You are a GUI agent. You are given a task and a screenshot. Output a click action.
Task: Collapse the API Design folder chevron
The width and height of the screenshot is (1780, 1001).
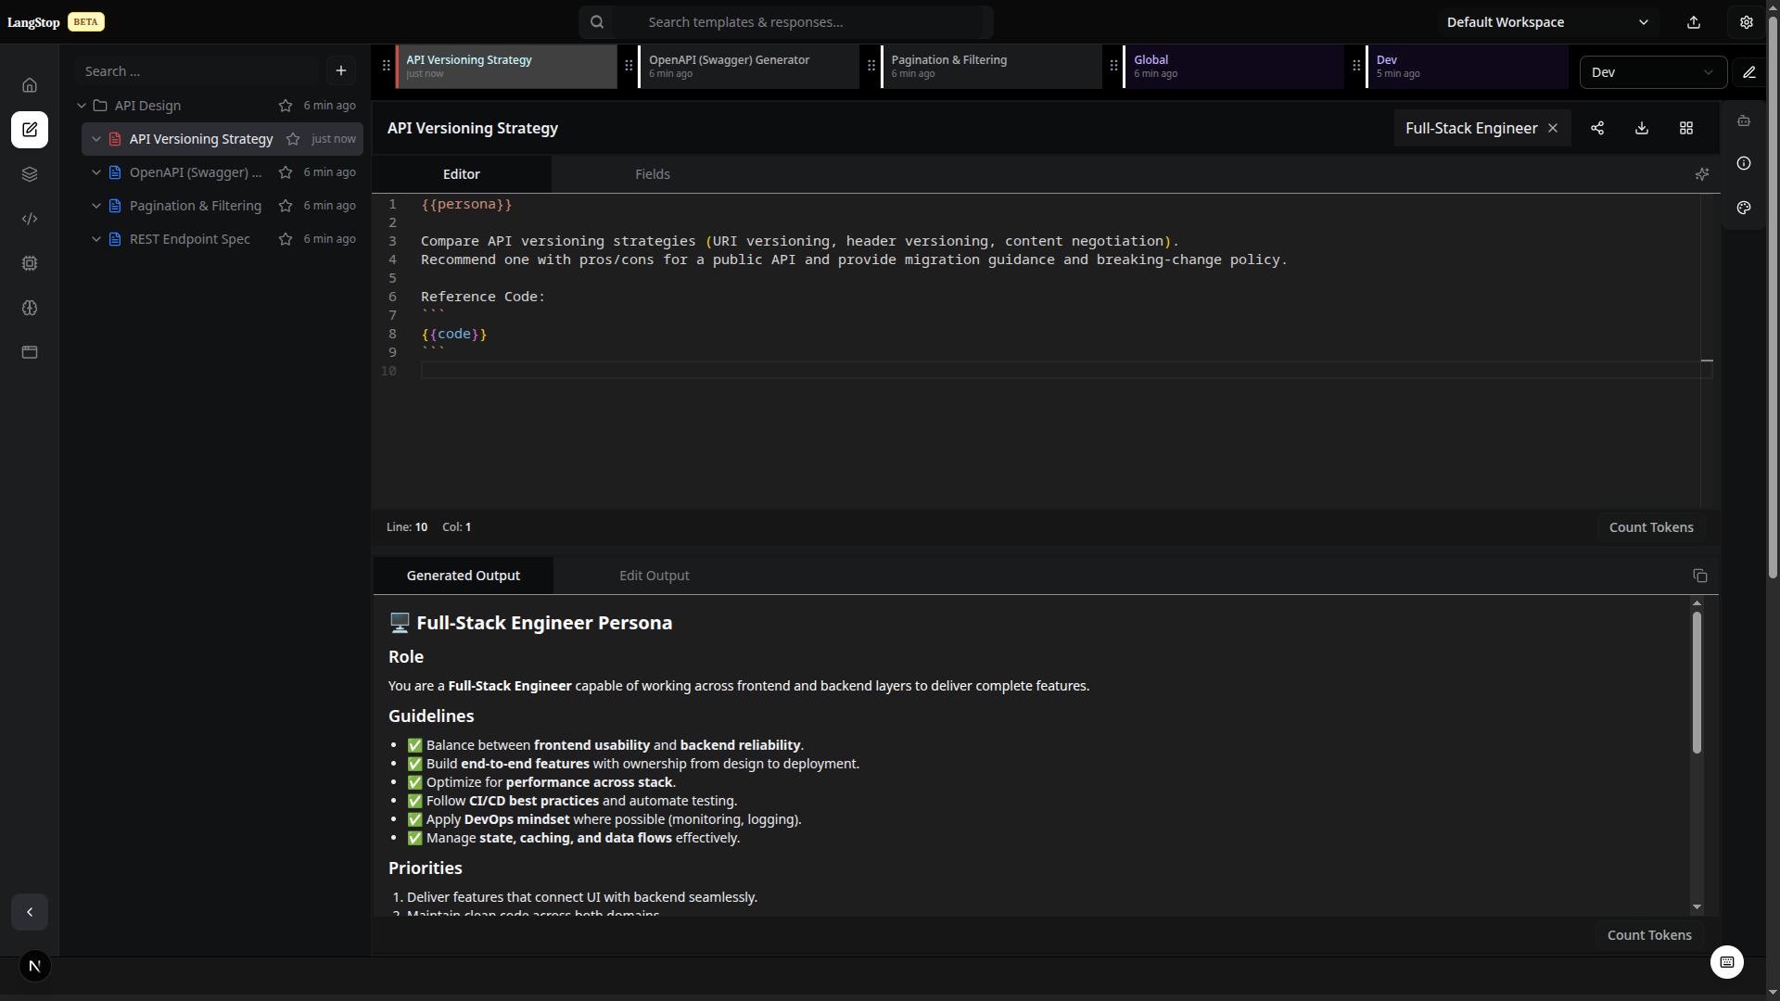(x=82, y=106)
